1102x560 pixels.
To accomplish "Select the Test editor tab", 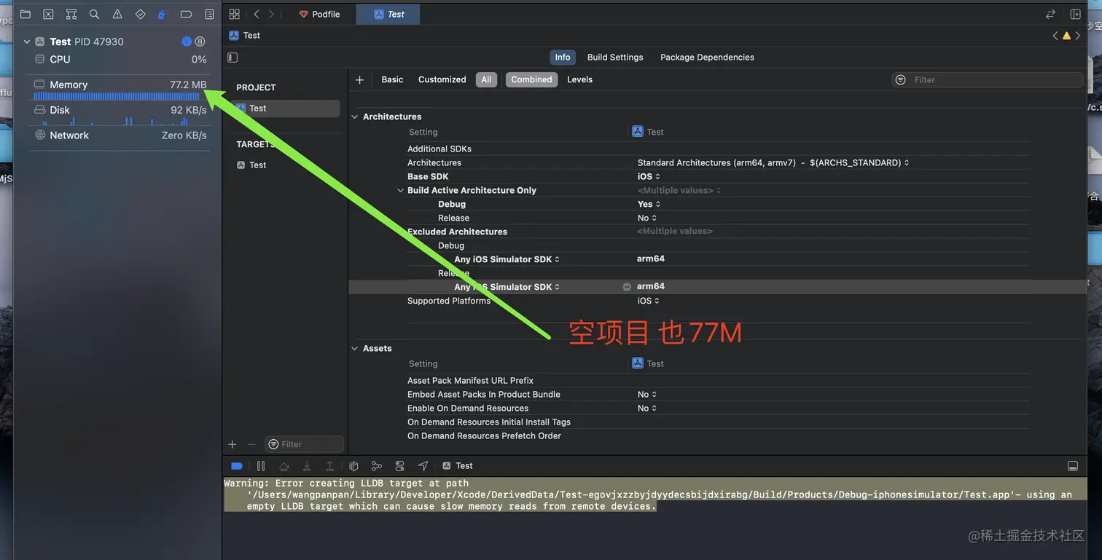I will coord(389,14).
